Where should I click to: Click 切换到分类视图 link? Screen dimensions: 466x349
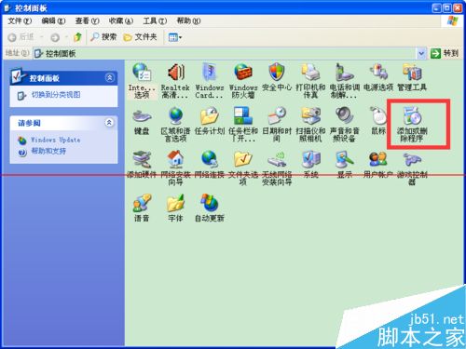[x=56, y=95]
